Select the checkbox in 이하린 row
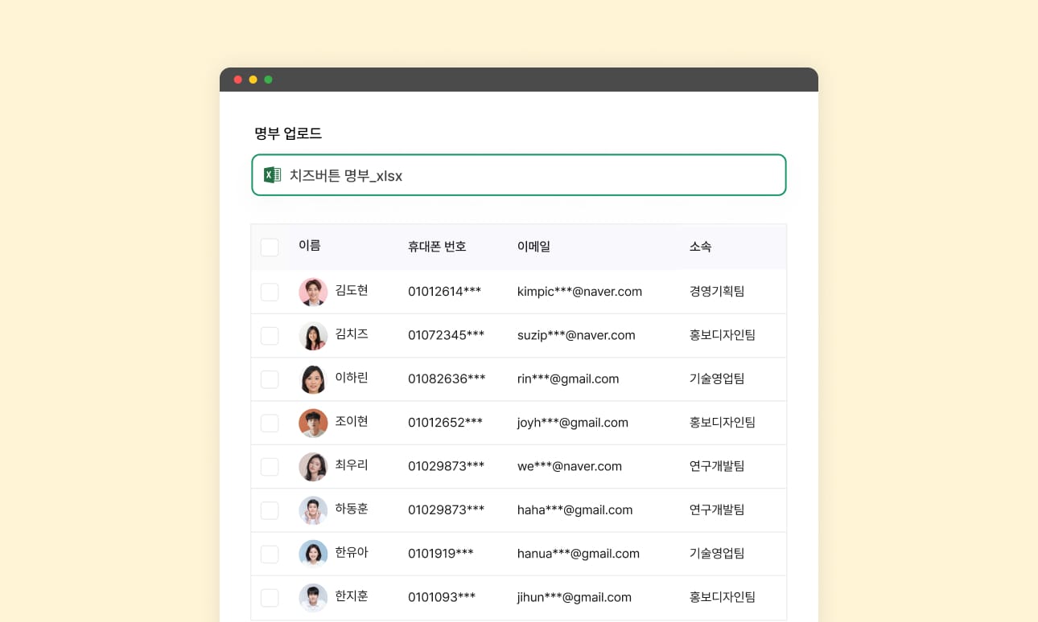 270,379
